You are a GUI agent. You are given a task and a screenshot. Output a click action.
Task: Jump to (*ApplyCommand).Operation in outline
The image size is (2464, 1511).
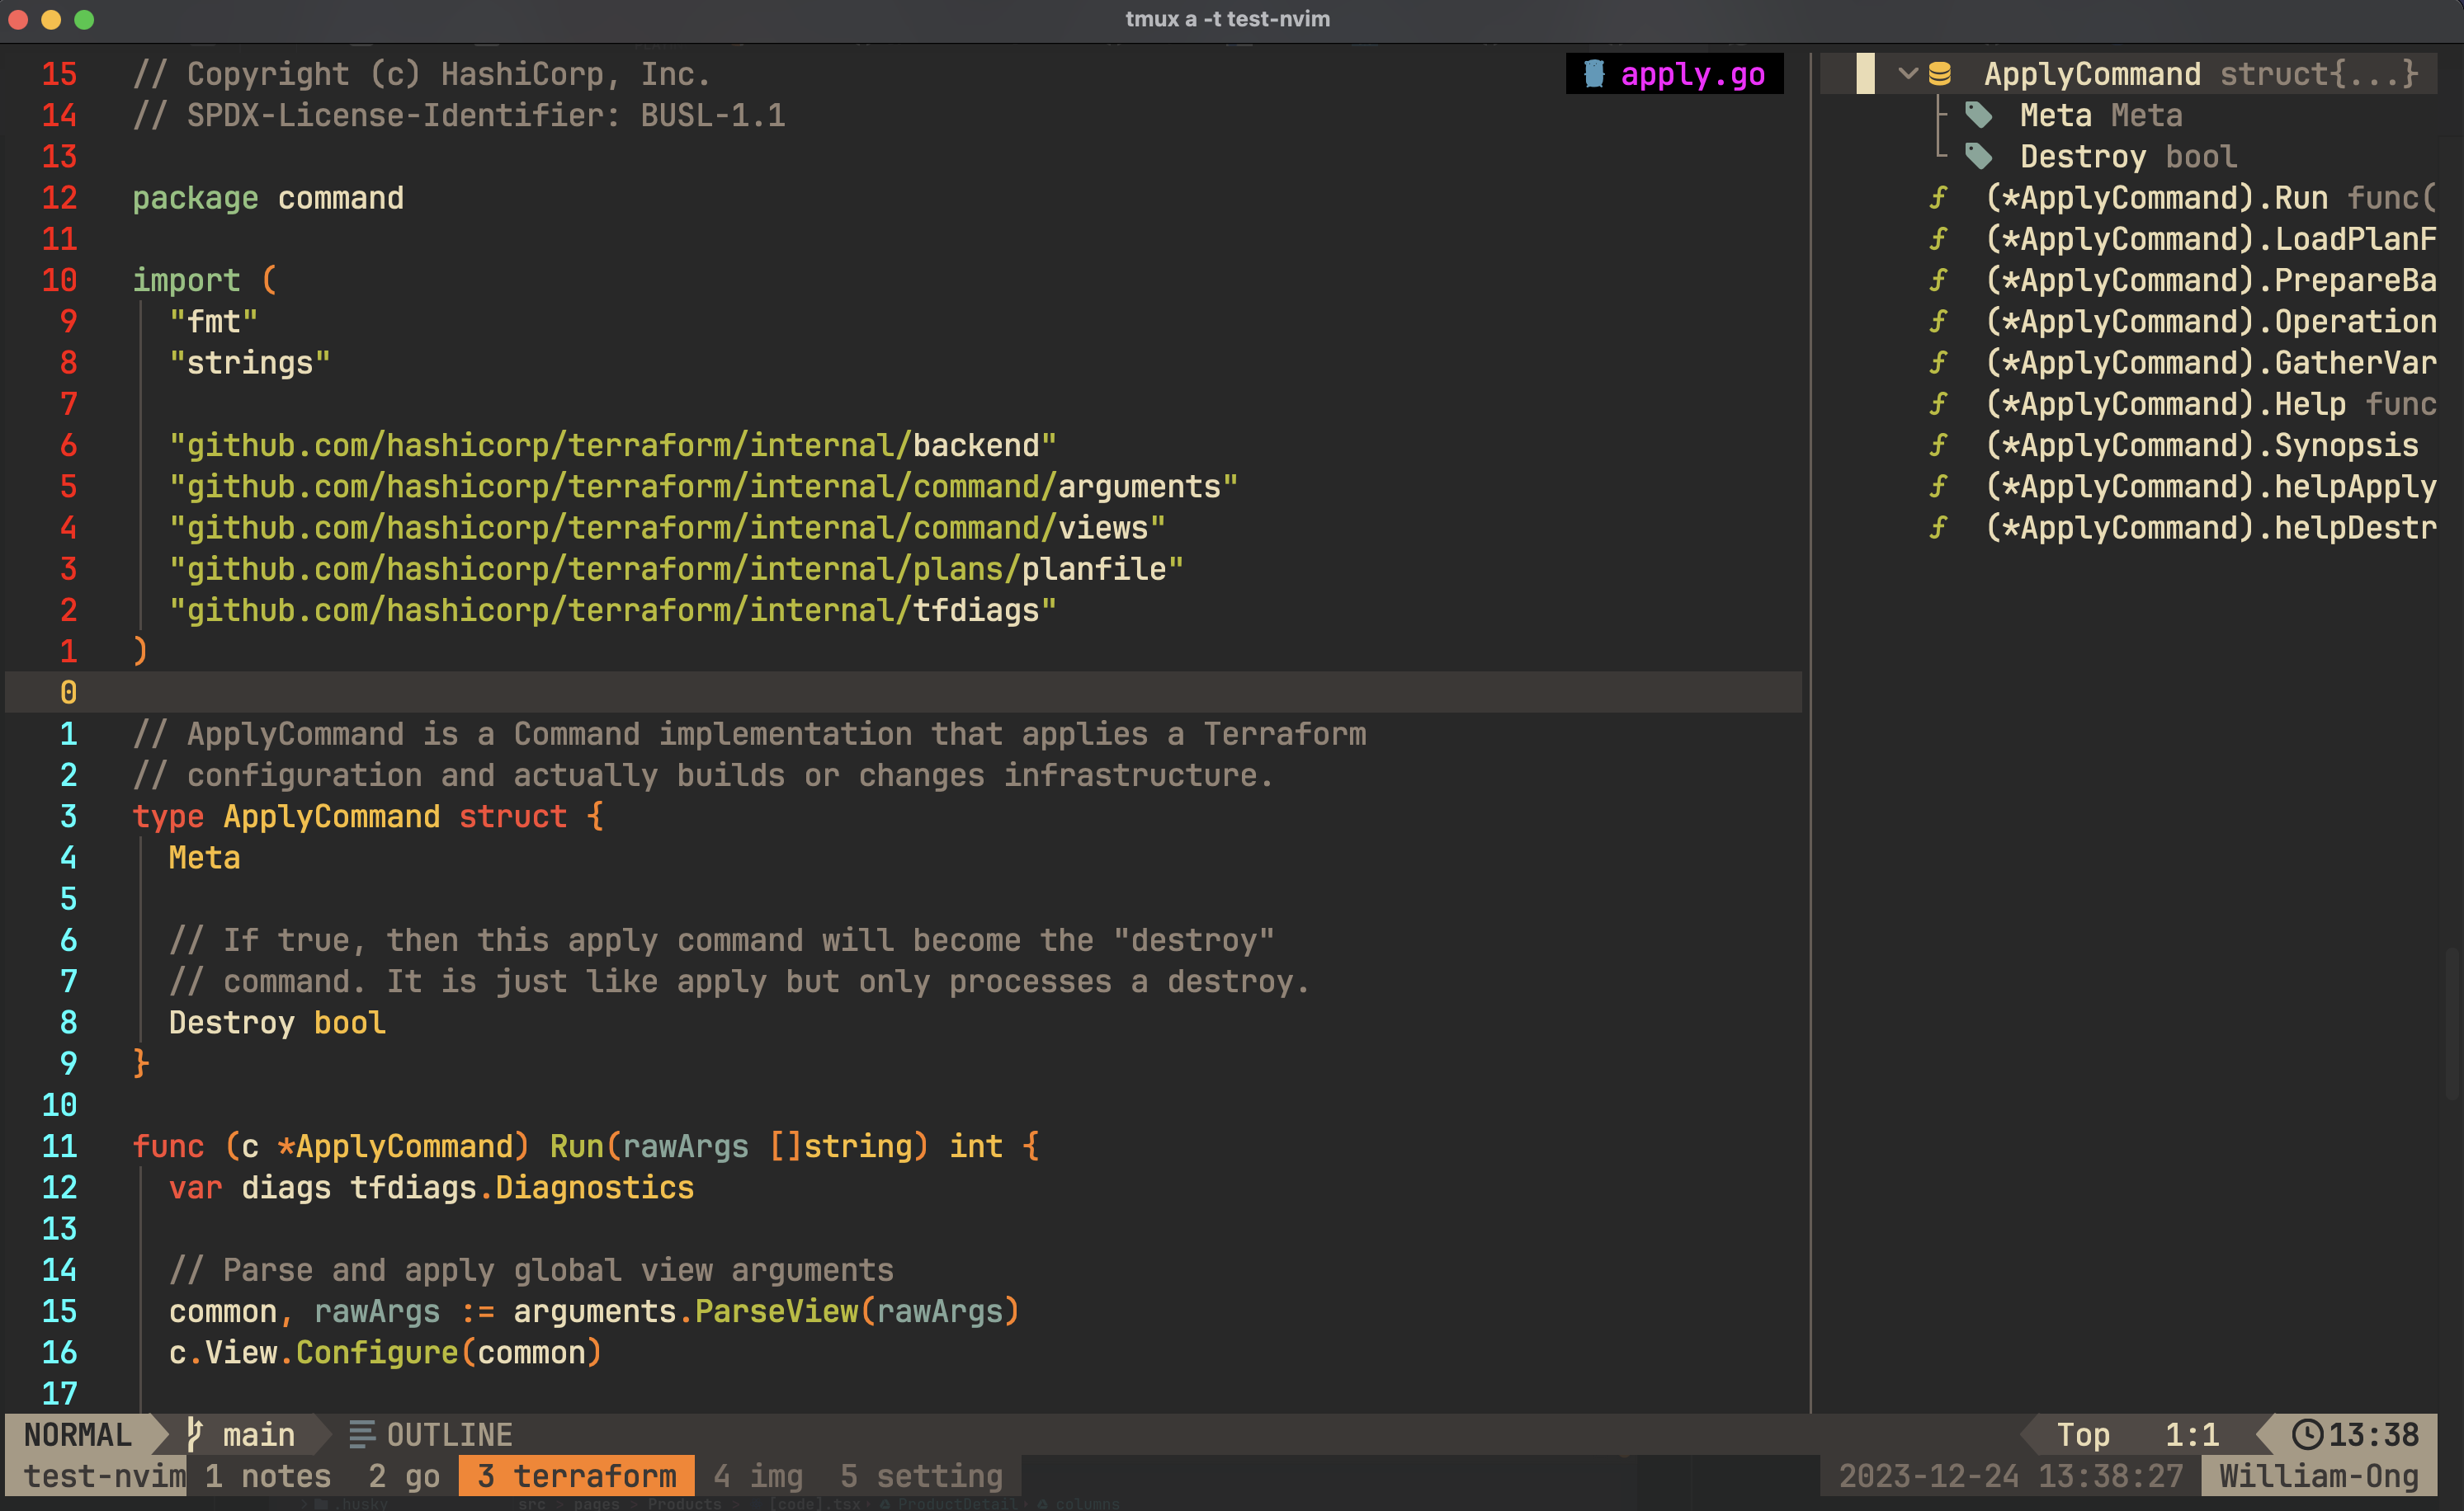coord(2210,322)
